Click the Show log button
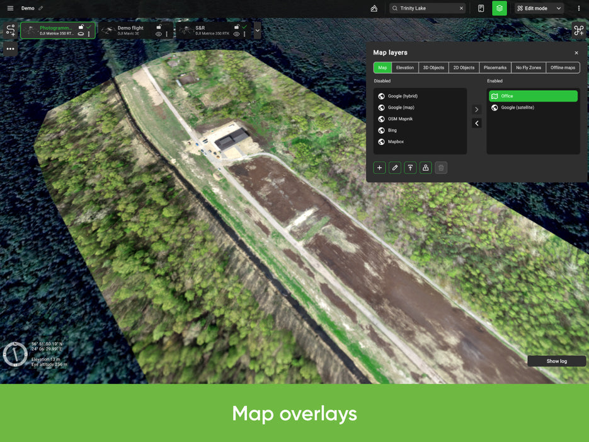The height and width of the screenshot is (442, 589). click(556, 361)
